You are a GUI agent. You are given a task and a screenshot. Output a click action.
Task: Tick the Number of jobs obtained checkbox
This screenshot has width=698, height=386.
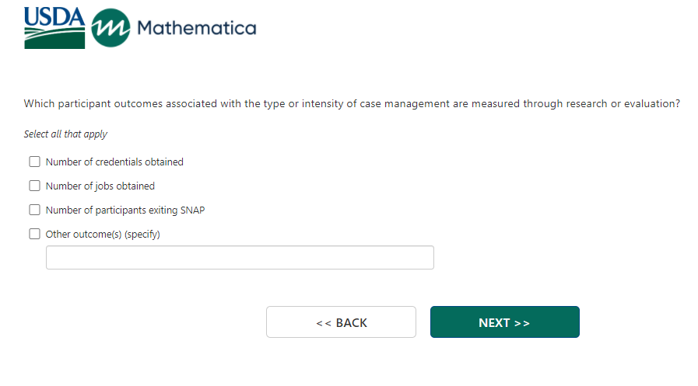pyautogui.click(x=34, y=186)
